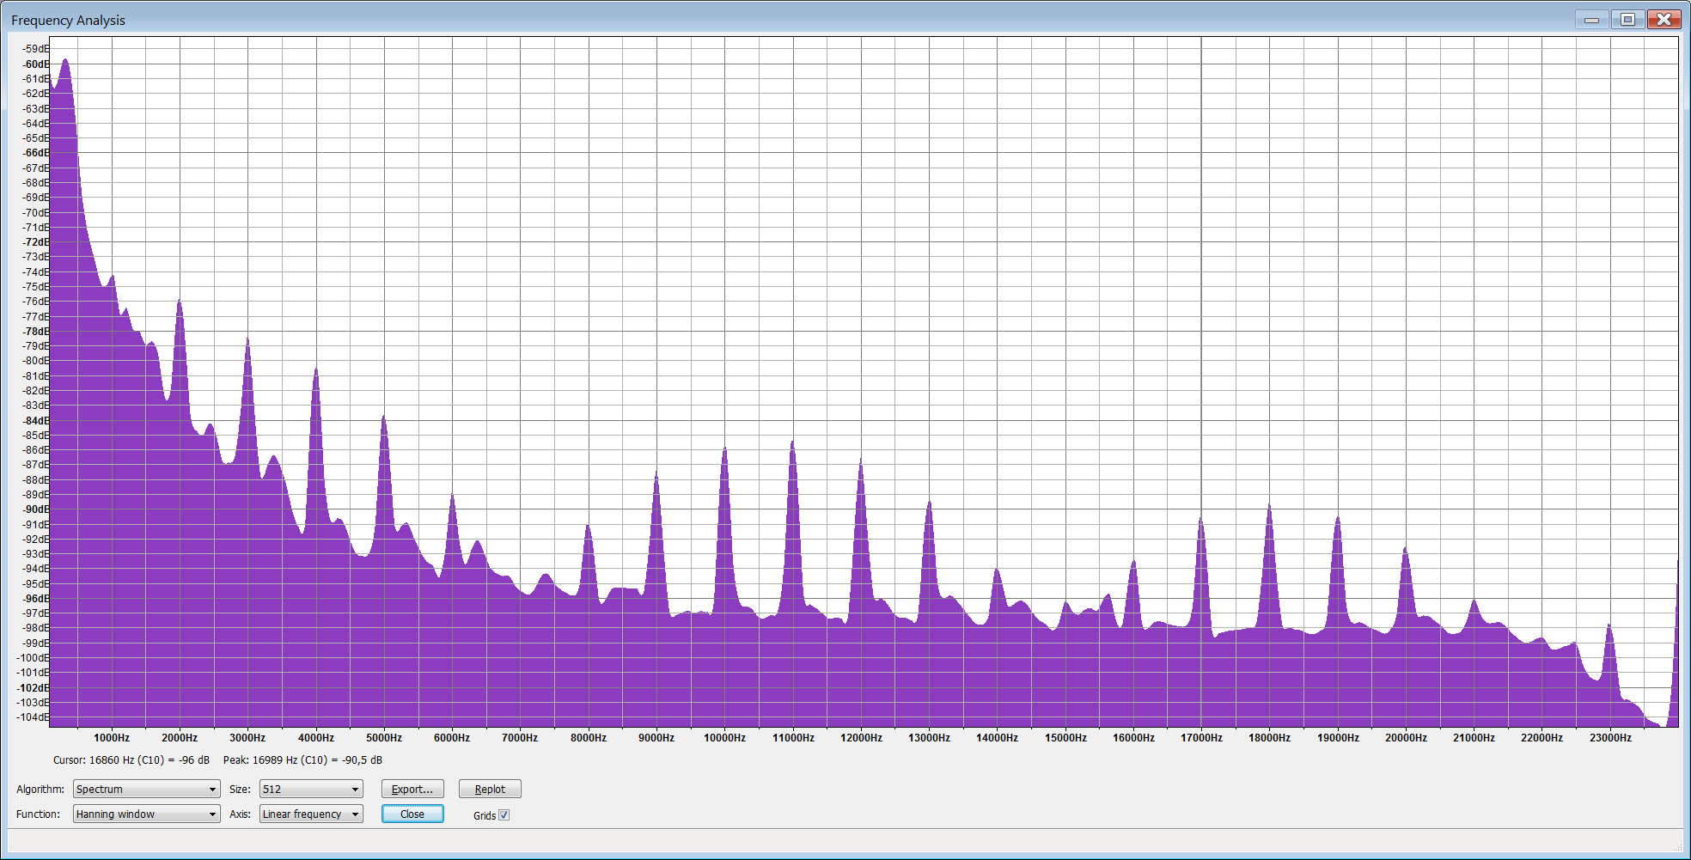Click the Replot button
1691x860 pixels.
(490, 789)
